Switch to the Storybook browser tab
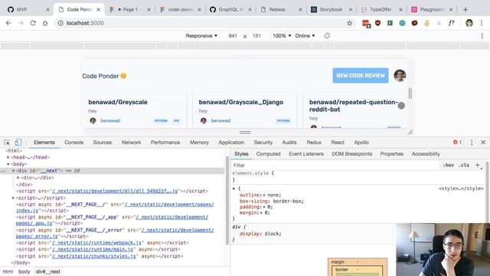The height and width of the screenshot is (276, 490). pos(331,10)
